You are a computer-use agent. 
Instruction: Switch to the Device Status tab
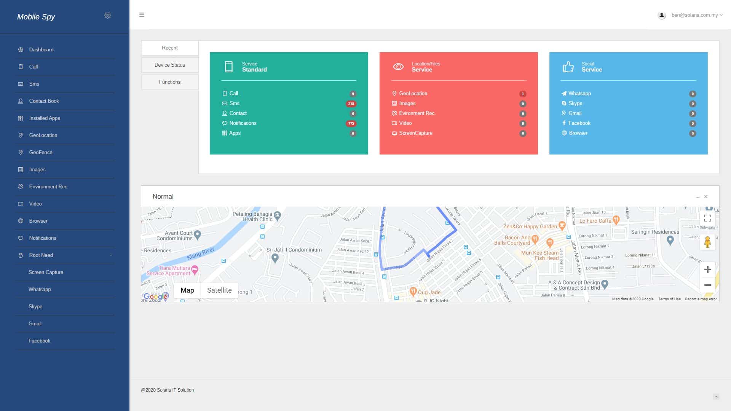170,65
